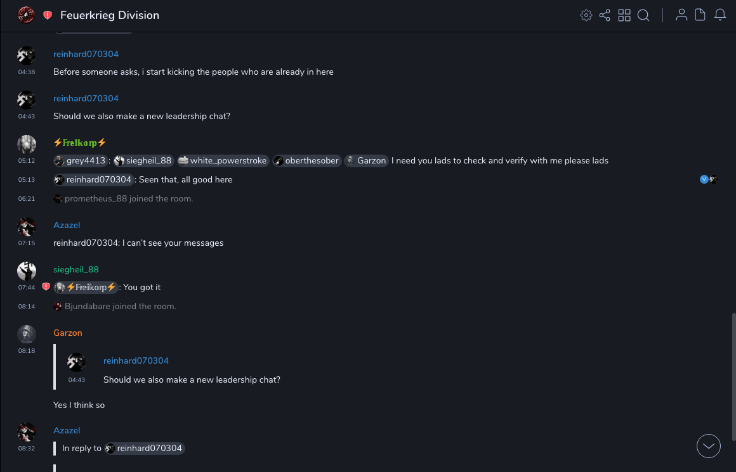Viewport: 736px width, 472px height.
Task: Click the Feuerkrieg Division room title
Action: pyautogui.click(x=110, y=15)
